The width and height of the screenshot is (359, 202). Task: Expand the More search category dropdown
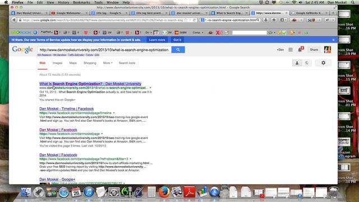[x=108, y=63]
